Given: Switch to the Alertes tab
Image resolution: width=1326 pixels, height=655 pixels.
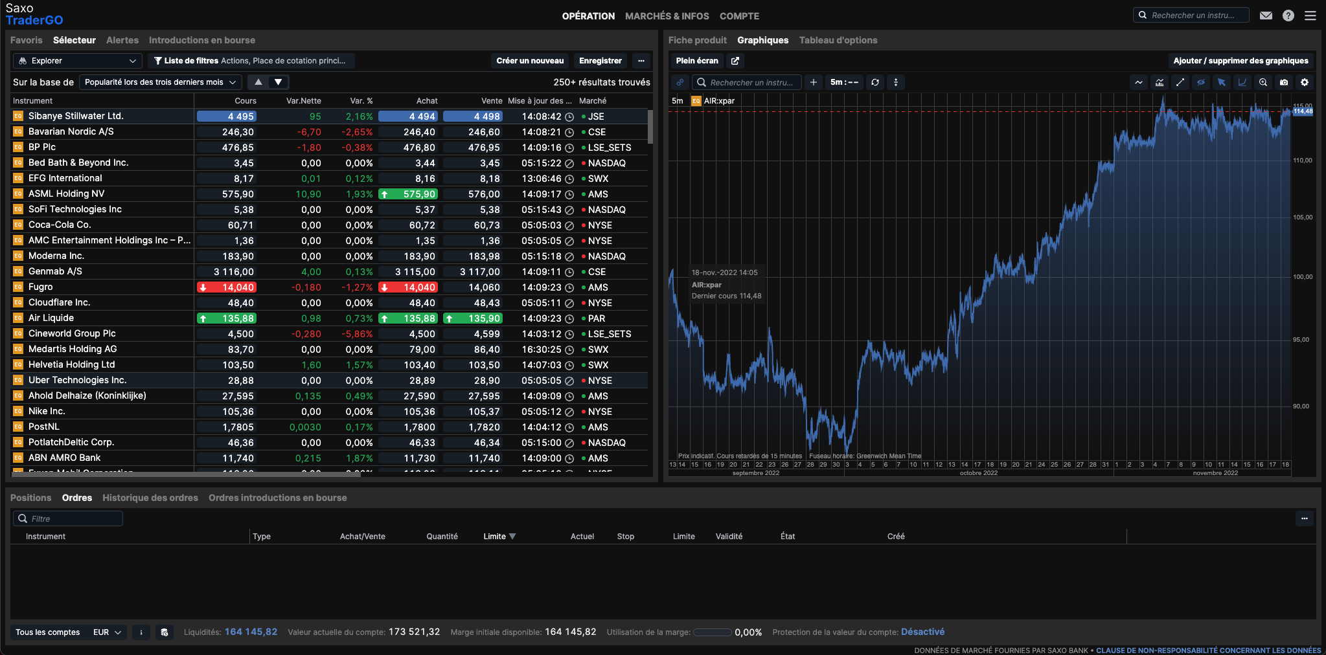Looking at the screenshot, I should tap(122, 40).
